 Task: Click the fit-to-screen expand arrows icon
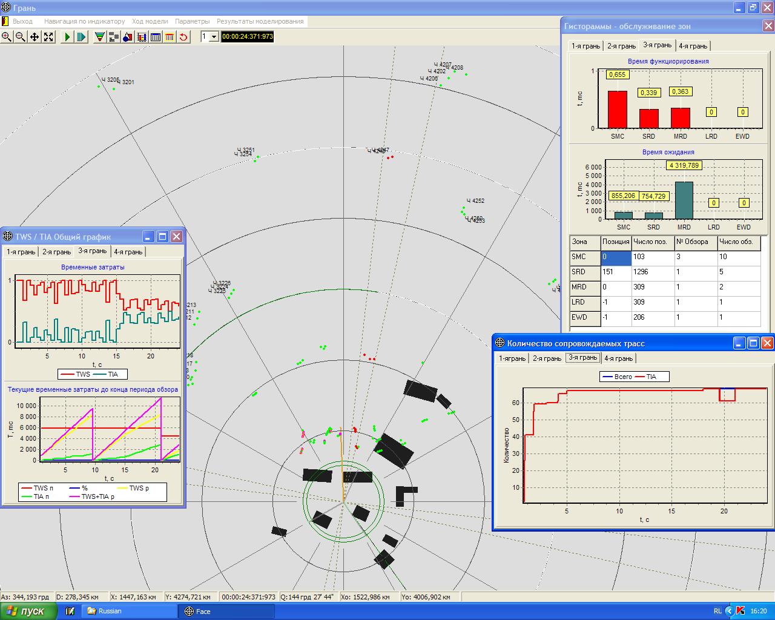tap(48, 37)
